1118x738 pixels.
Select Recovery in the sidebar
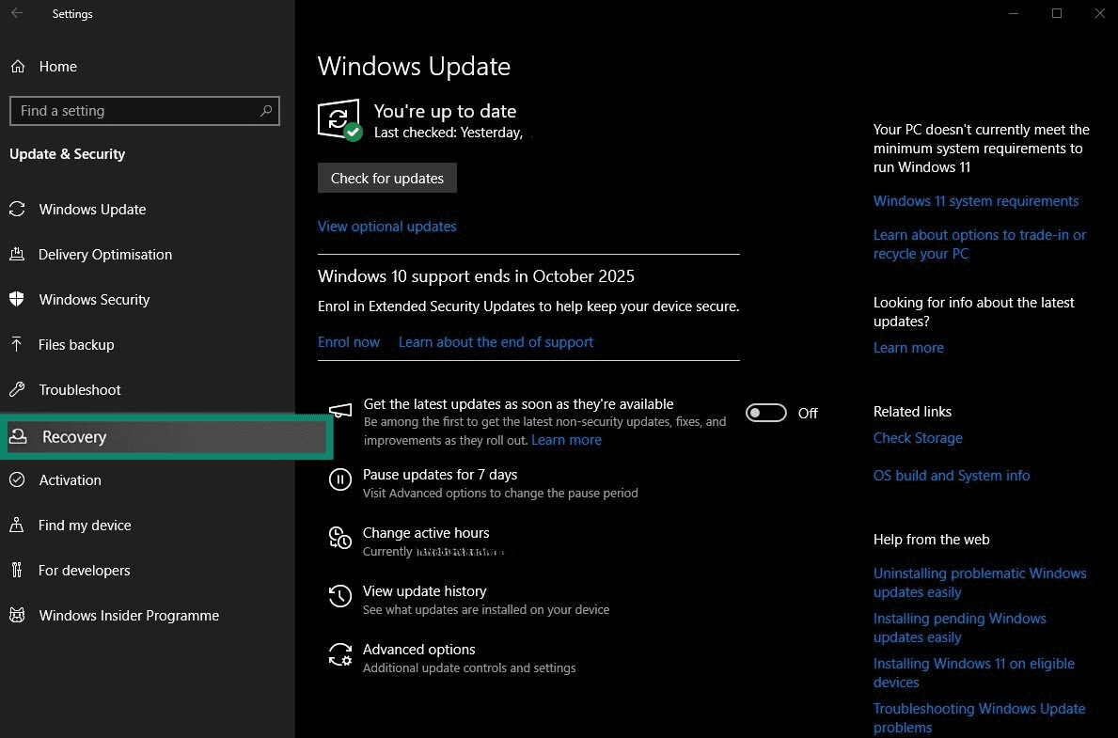pyautogui.click(x=72, y=436)
